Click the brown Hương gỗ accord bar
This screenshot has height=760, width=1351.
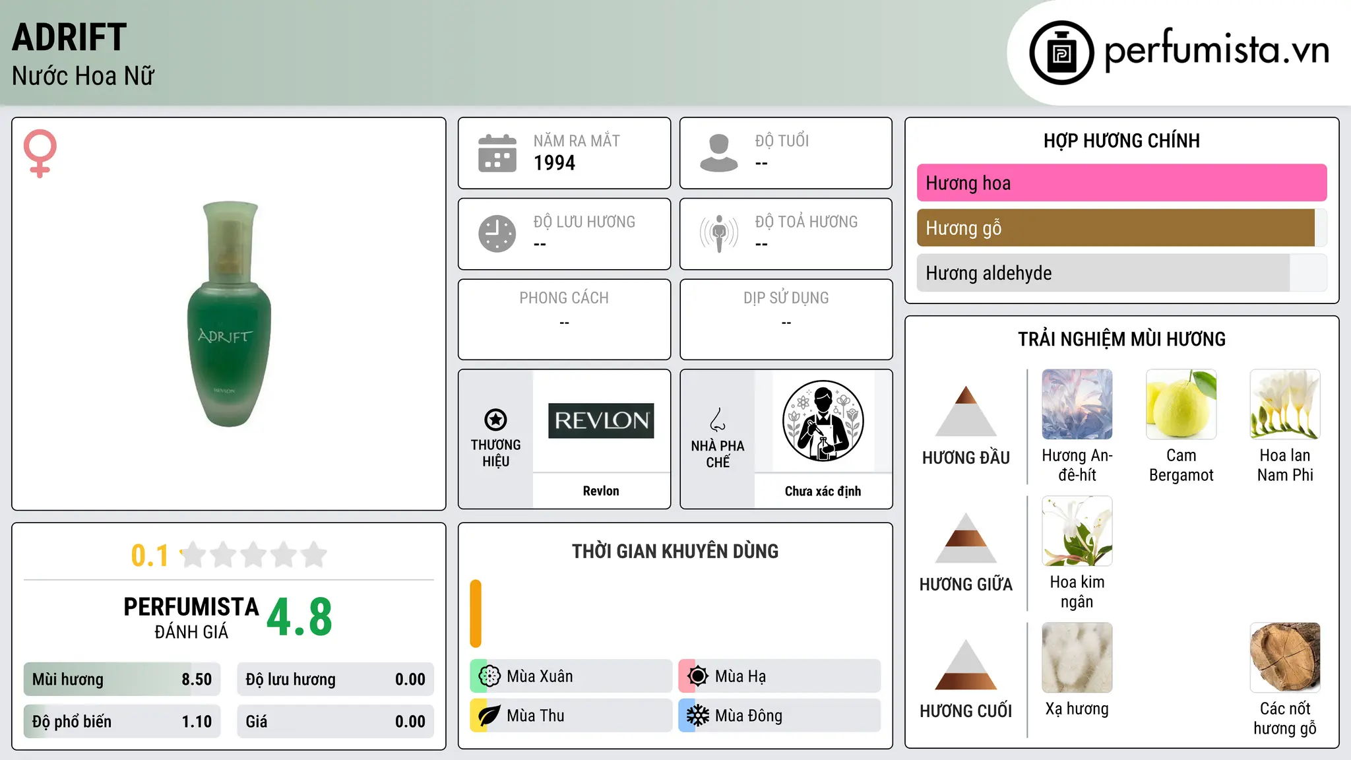coord(1122,228)
